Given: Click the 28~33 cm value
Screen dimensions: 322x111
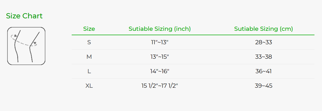Looking at the screenshot, I should (264, 42).
